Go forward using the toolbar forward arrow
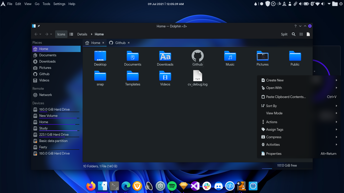Image resolution: width=344 pixels, height=193 pixels. pyautogui.click(x=47, y=34)
